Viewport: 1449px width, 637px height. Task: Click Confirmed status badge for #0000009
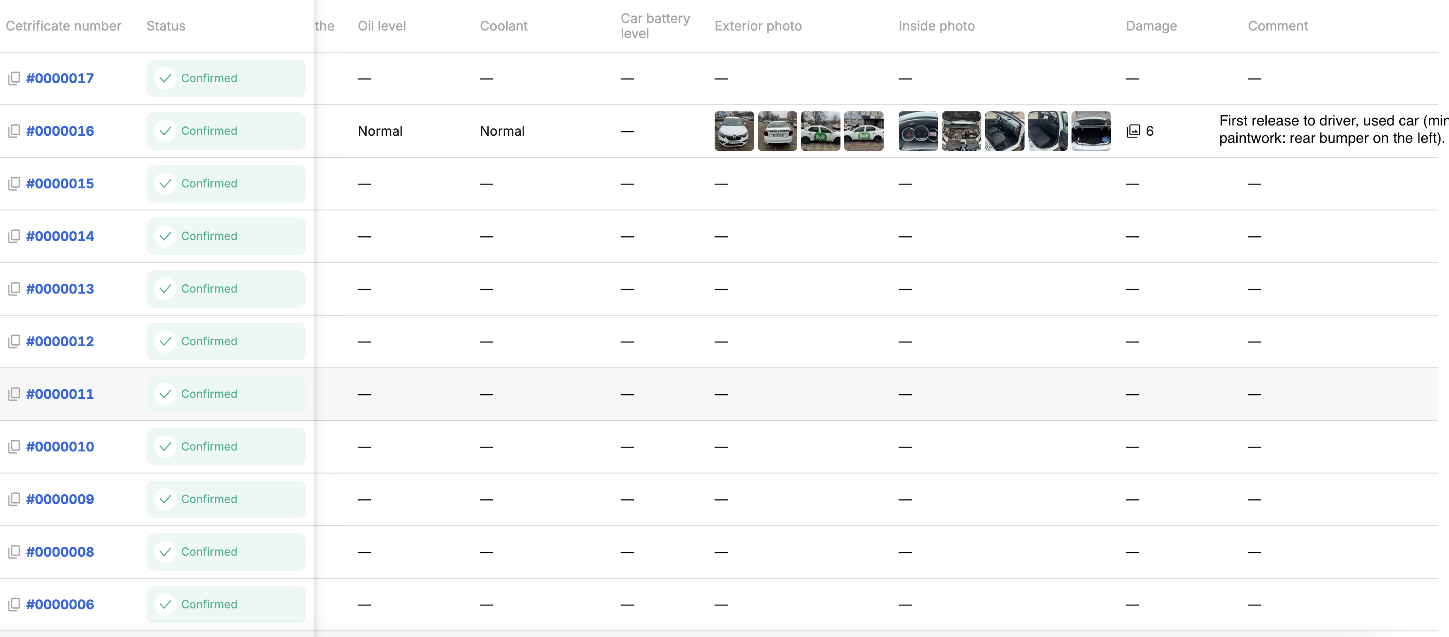click(226, 499)
